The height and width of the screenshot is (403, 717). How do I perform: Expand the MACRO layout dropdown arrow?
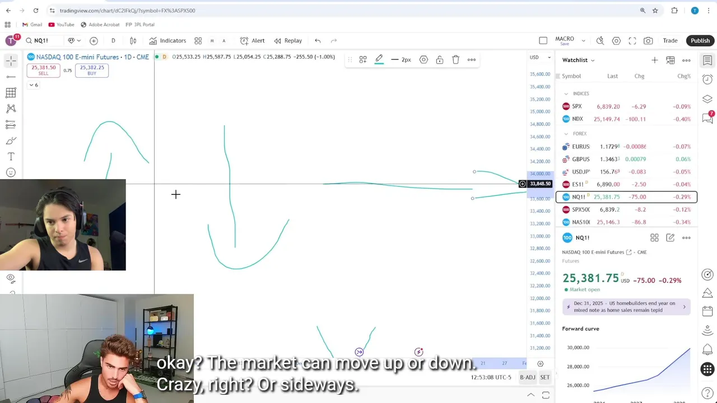[x=583, y=41]
